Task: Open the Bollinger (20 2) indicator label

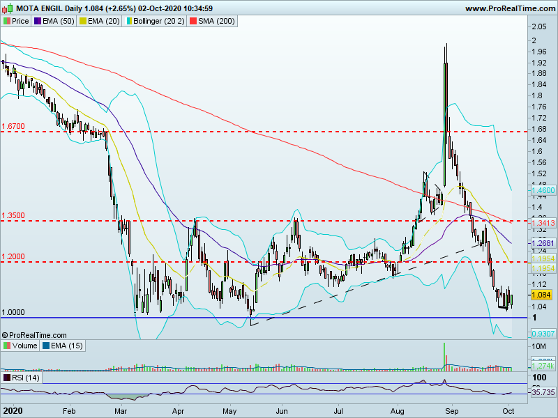Action: (x=159, y=21)
